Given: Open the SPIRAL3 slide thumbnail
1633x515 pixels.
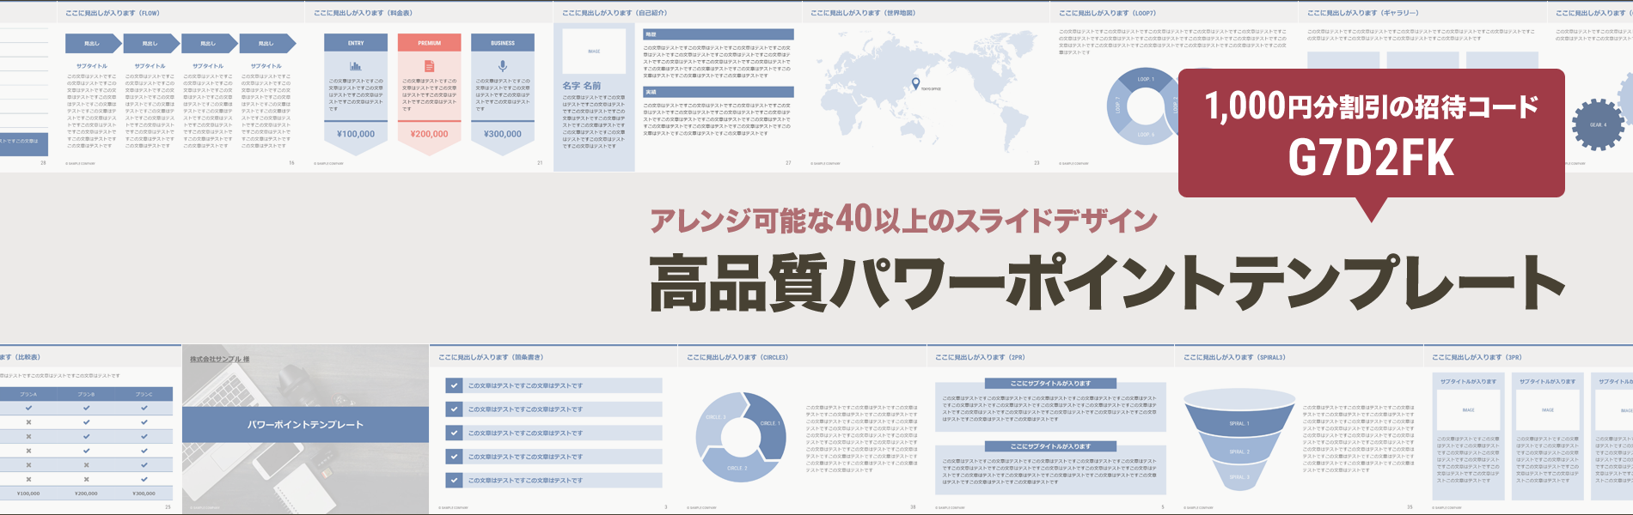Looking at the screenshot, I should [1298, 430].
